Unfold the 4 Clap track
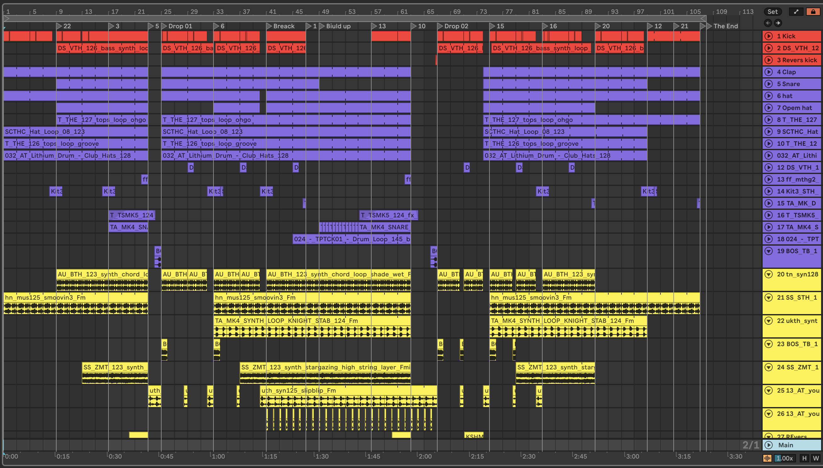This screenshot has height=468, width=823. click(769, 72)
